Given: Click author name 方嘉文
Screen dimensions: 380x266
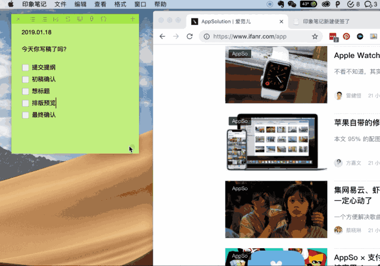Looking at the screenshot, I should point(354,164).
